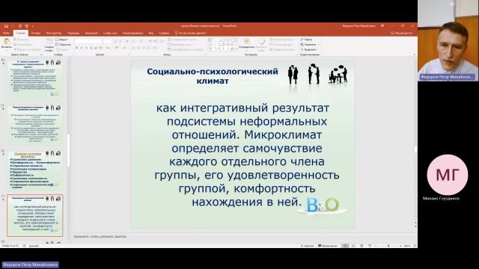Click the Redo icon in quick access toolbar

coord(20,26)
